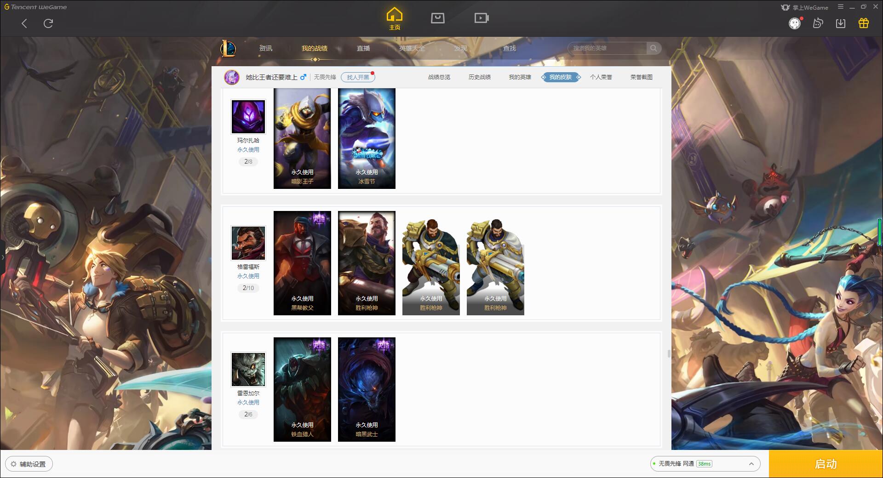Screen dimensions: 883x478
Task: Click the Tencent WeGame logo
Action: tap(35, 7)
